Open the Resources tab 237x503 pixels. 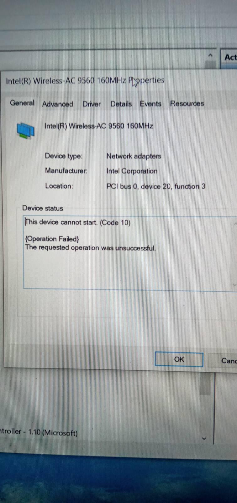pyautogui.click(x=187, y=103)
